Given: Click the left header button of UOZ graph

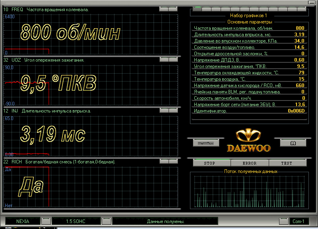Looking at the screenshot, I should tap(164, 59).
